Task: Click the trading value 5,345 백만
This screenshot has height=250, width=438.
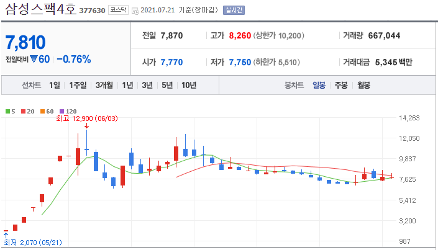Action: point(394,62)
